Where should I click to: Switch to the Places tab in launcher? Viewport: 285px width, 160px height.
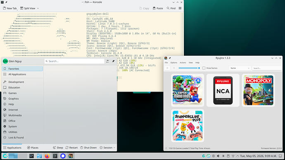tap(33, 148)
